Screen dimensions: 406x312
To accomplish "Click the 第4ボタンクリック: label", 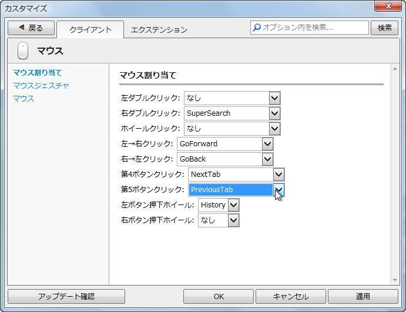I will click(153, 175).
